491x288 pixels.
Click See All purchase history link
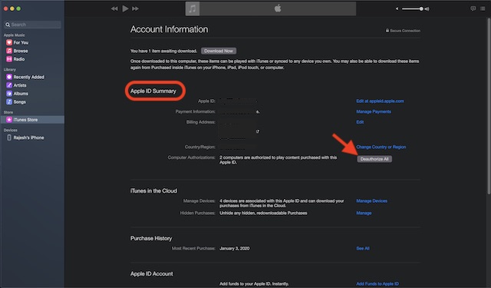pyautogui.click(x=363, y=249)
